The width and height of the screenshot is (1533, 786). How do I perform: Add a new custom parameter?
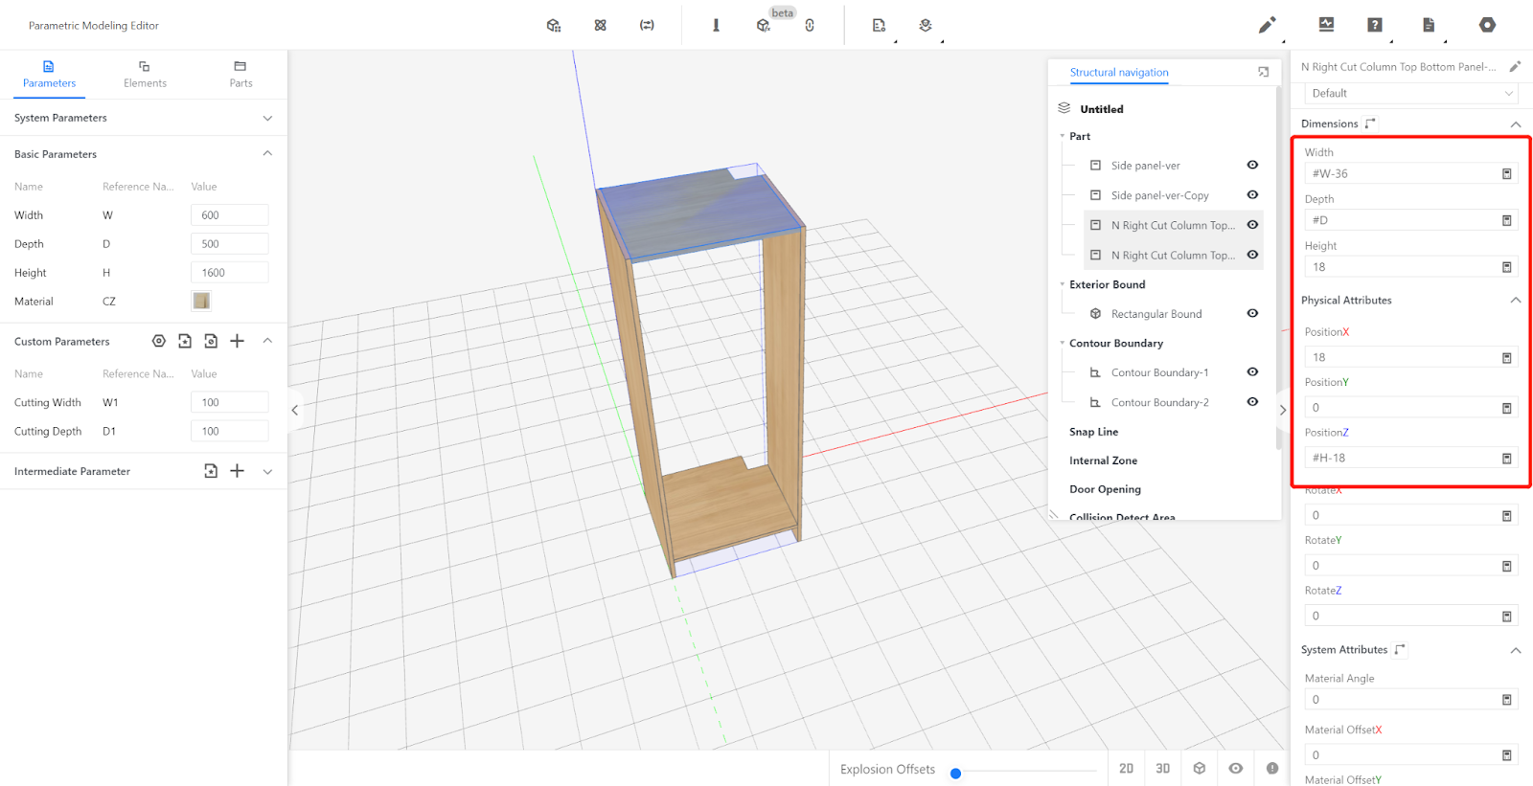[x=238, y=341]
